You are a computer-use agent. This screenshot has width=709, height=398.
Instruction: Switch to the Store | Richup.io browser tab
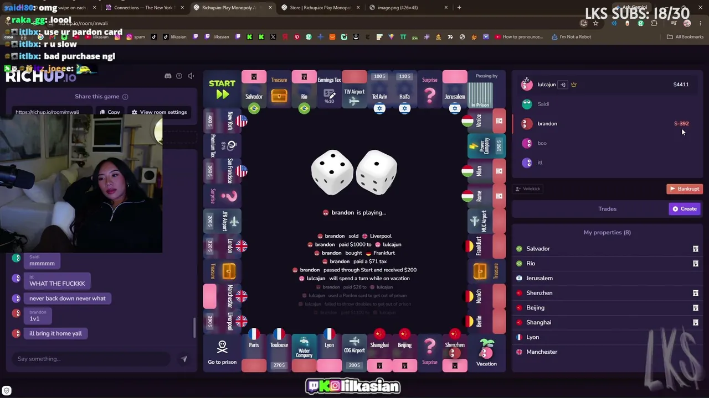[320, 8]
